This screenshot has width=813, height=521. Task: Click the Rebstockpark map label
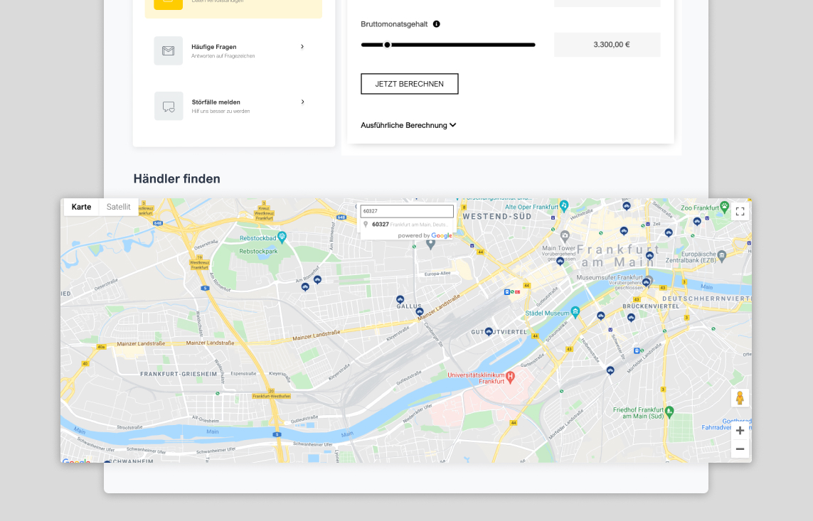(258, 251)
